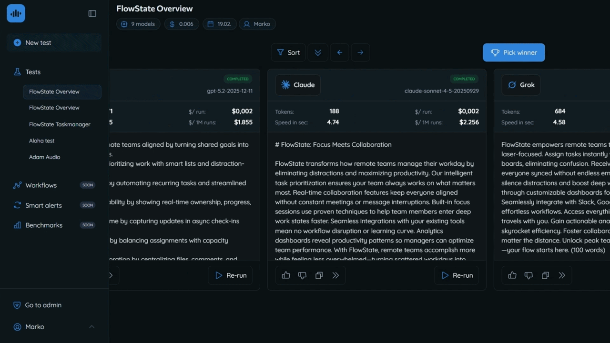
Task: Switch to the Aloha test
Action: pos(41,141)
